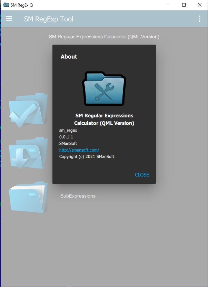Click the checkmark folder icon

(x=28, y=110)
